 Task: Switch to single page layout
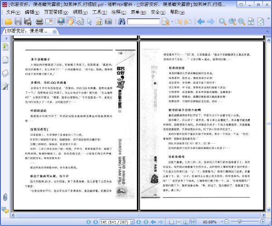[x=171, y=222]
